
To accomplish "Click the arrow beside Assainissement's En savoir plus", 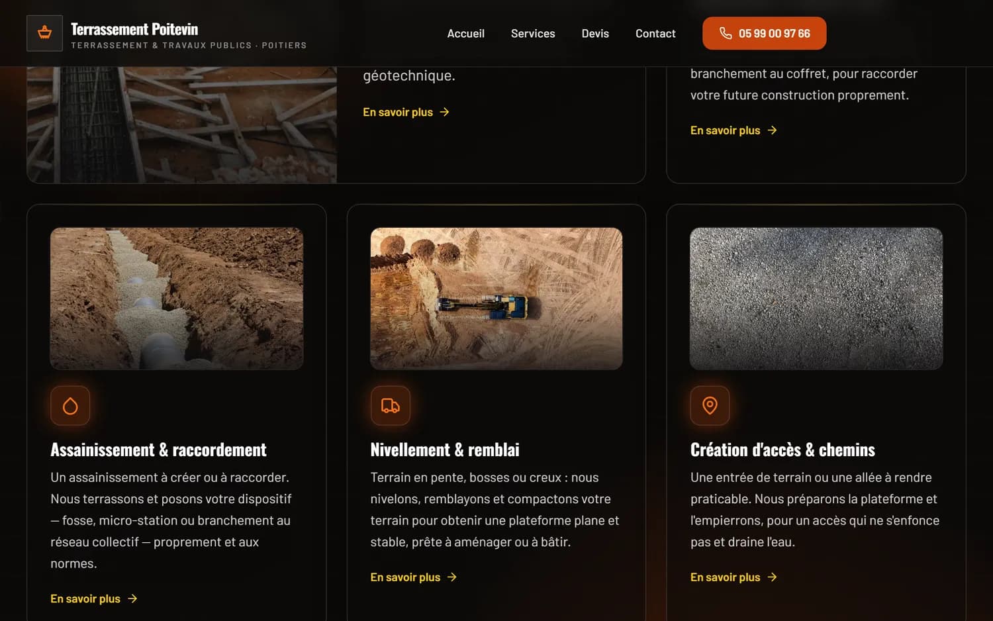I will 132,598.
